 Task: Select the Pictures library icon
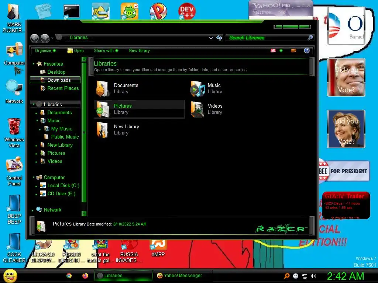tap(103, 109)
